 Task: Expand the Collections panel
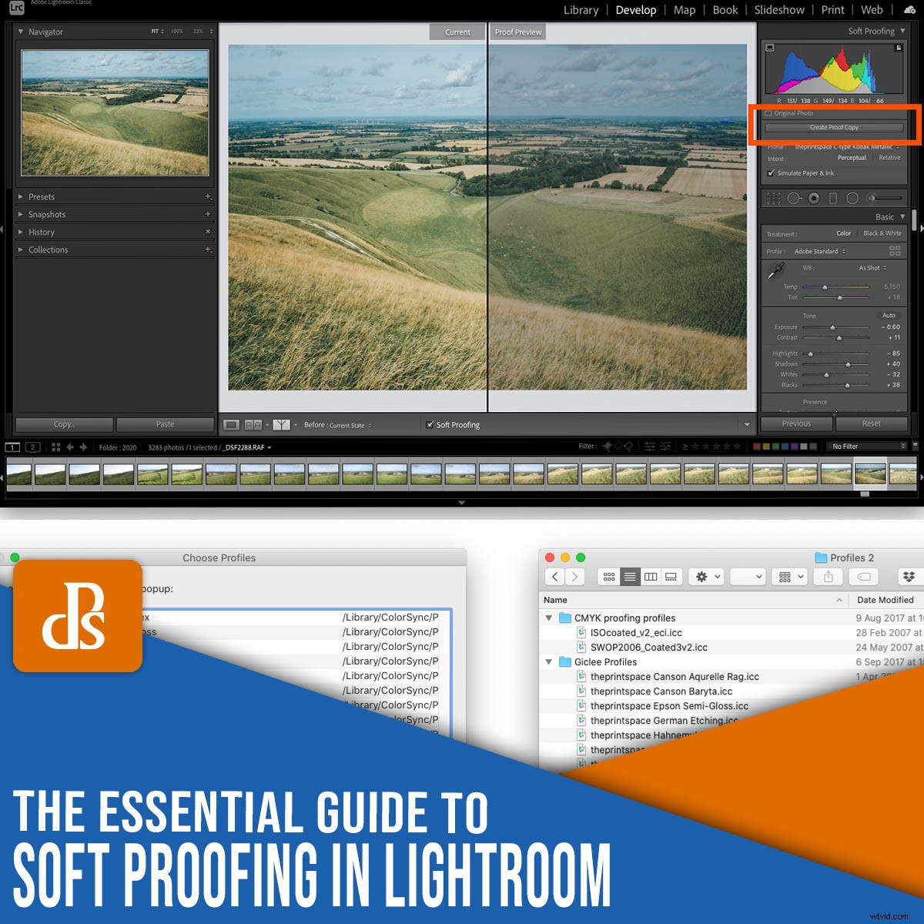pyautogui.click(x=48, y=249)
